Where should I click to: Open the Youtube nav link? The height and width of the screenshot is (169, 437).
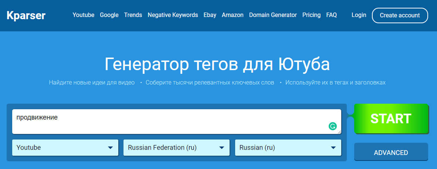83,15
